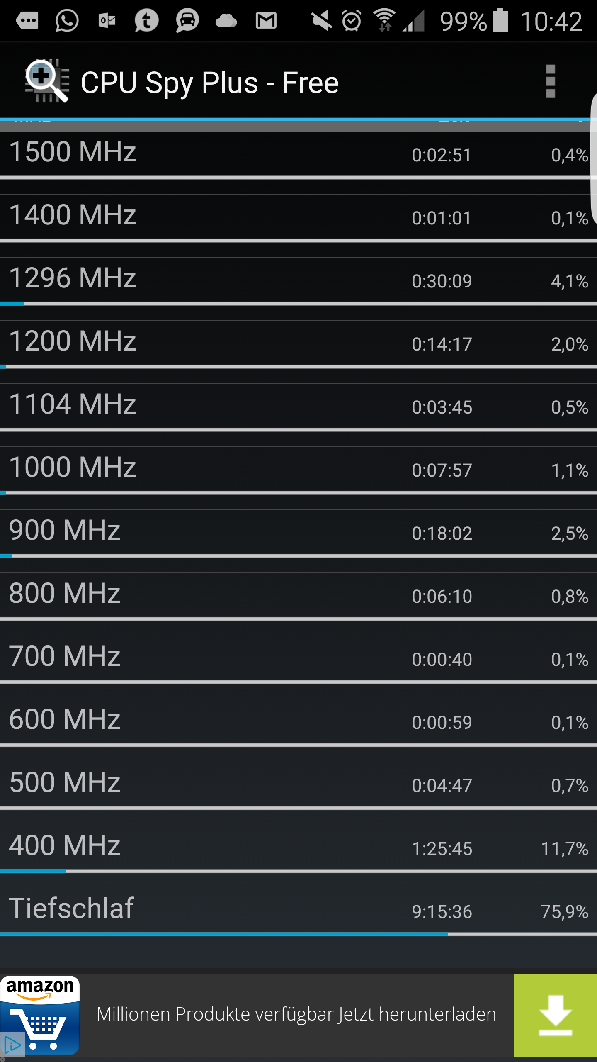Tap the cloud notification icon
Image resolution: width=597 pixels, height=1062 pixels.
click(226, 20)
